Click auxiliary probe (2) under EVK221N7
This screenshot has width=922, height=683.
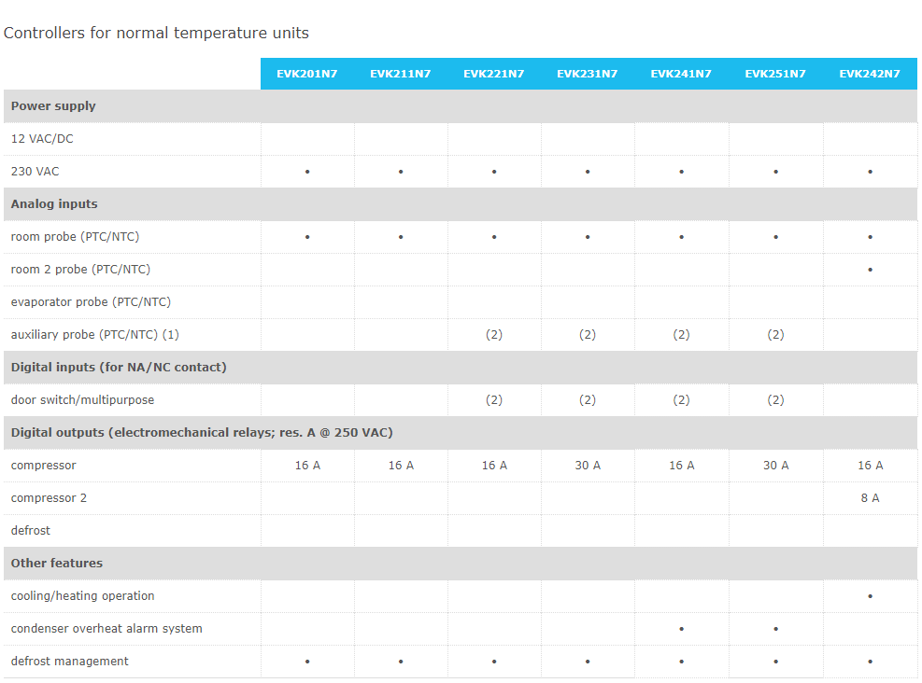click(x=494, y=335)
